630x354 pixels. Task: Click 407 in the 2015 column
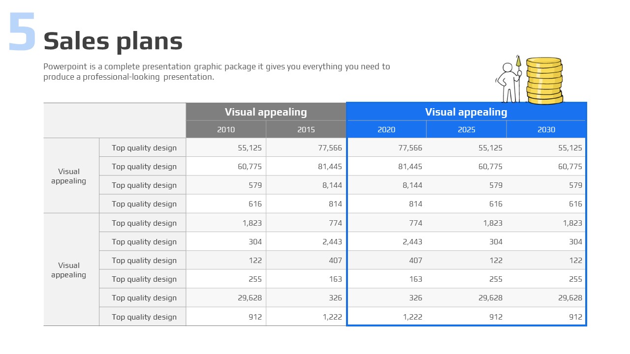point(335,260)
